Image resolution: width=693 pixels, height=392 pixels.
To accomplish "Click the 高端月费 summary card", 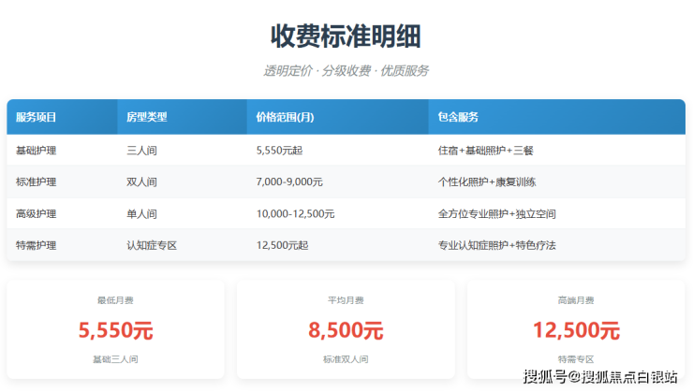I will pyautogui.click(x=576, y=329).
